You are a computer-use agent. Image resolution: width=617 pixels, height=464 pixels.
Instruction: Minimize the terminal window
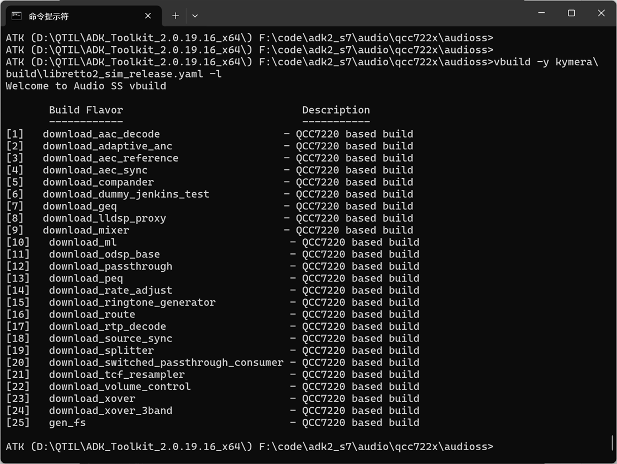click(541, 13)
